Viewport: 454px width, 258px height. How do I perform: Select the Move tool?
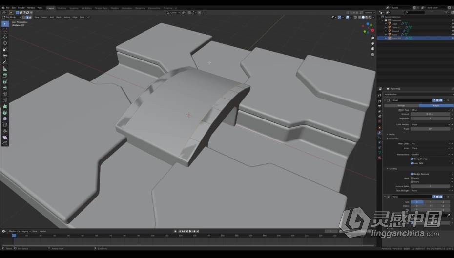point(5,37)
